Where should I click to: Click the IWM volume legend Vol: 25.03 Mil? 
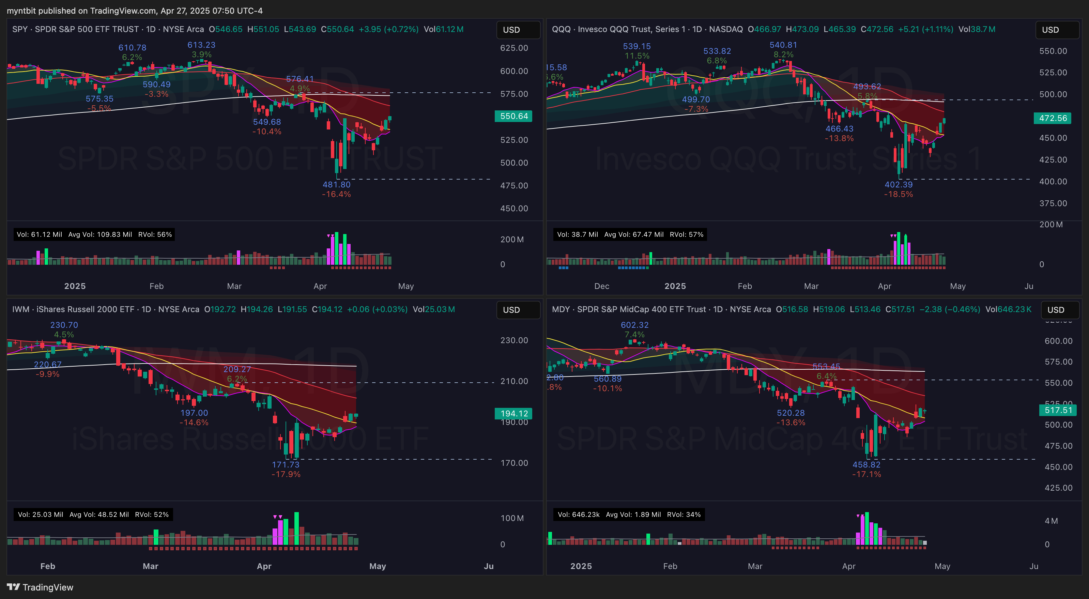click(40, 514)
